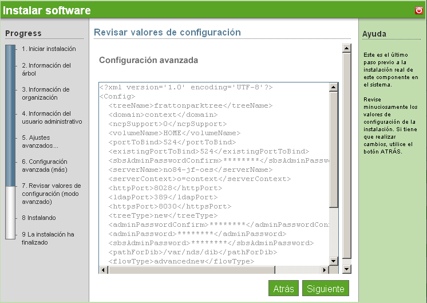Click the XML box horizontal scroll right arrow

click(x=325, y=270)
